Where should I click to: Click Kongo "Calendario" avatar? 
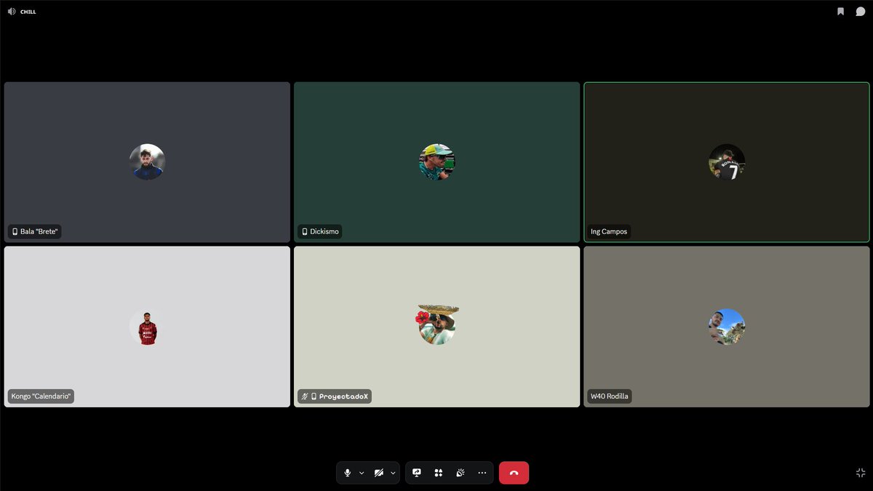click(147, 327)
